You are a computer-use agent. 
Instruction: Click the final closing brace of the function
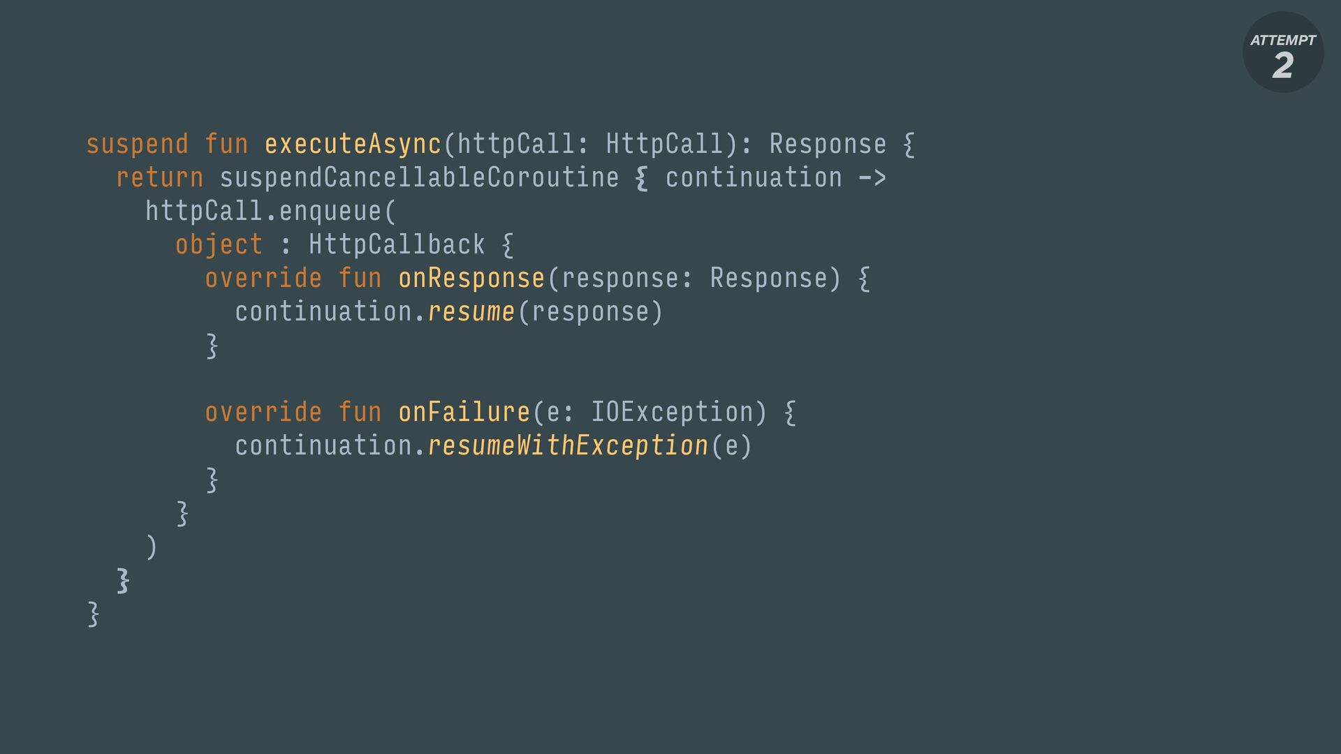point(93,614)
